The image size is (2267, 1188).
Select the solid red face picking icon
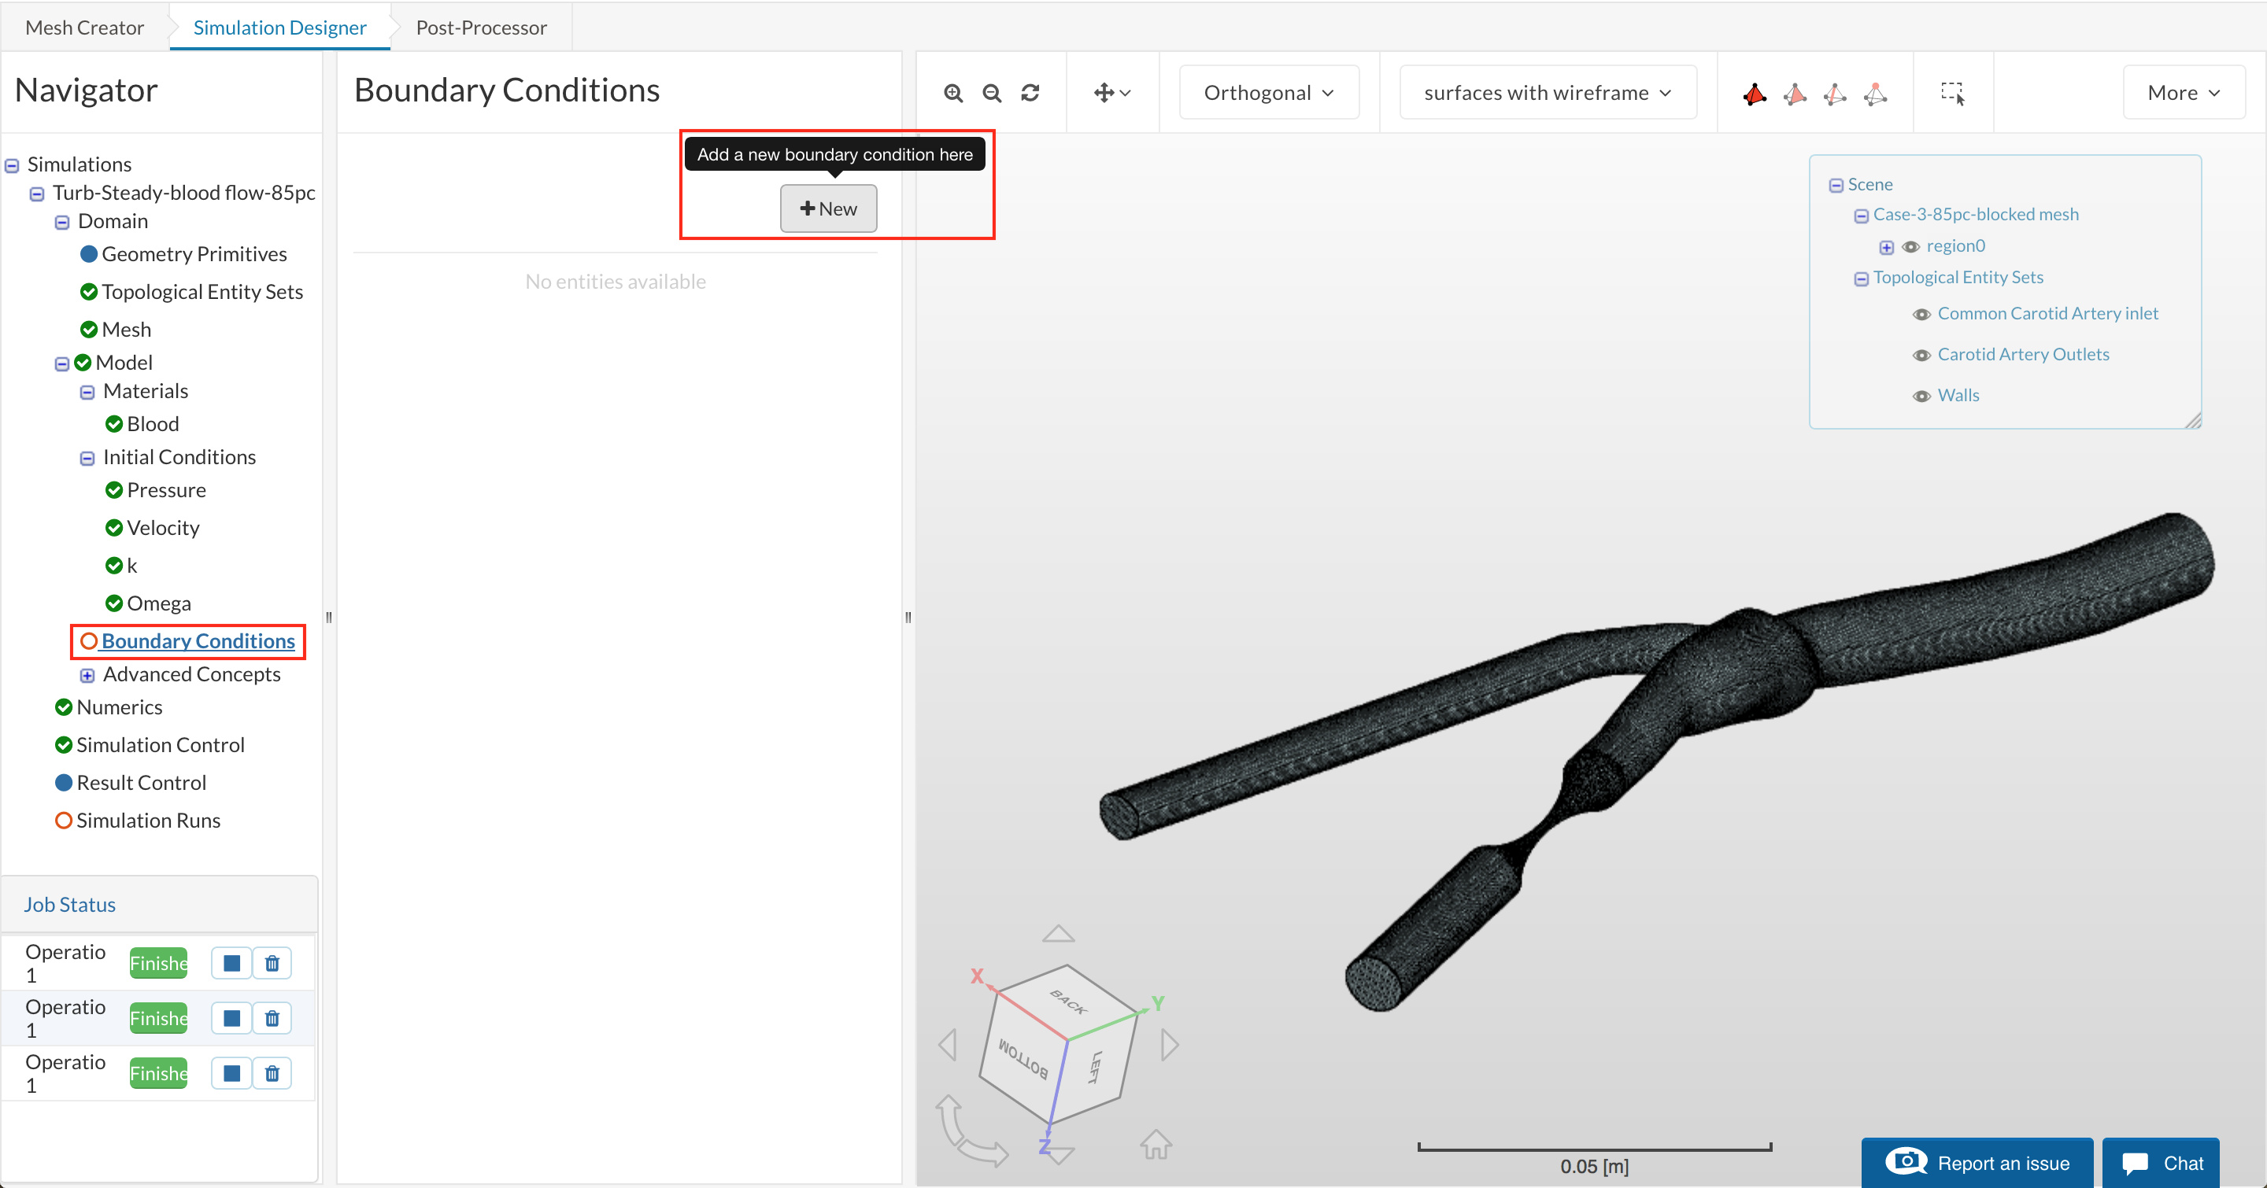coord(1754,94)
